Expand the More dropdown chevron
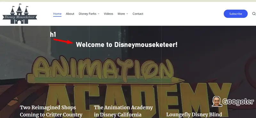Screen dimensions: 256x118 pos(127,14)
